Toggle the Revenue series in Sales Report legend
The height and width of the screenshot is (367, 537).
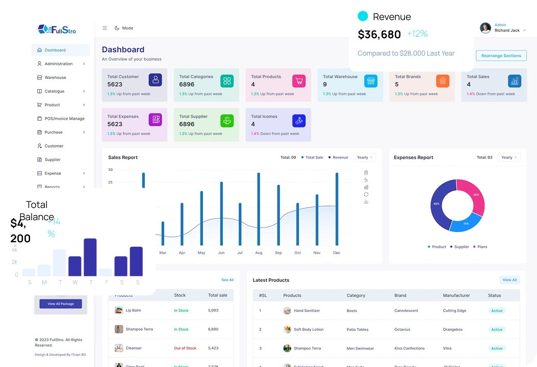[x=340, y=158]
